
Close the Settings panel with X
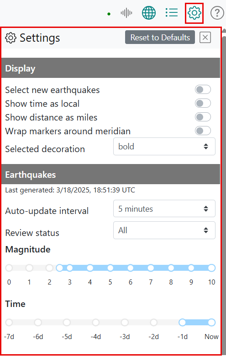click(x=205, y=38)
